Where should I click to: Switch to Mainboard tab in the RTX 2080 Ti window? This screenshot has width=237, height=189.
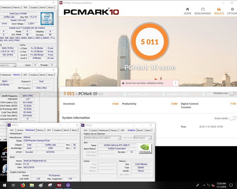(104, 130)
